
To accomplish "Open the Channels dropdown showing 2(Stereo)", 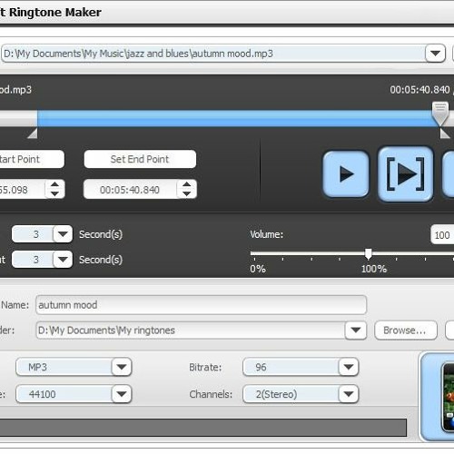I will pyautogui.click(x=349, y=394).
